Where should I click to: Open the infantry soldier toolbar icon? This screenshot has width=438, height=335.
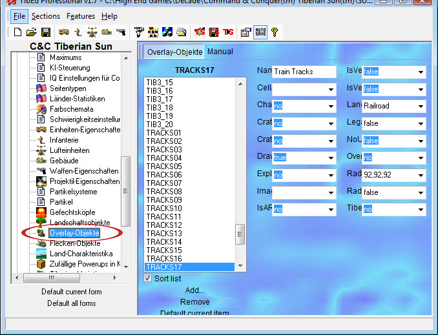click(78, 32)
